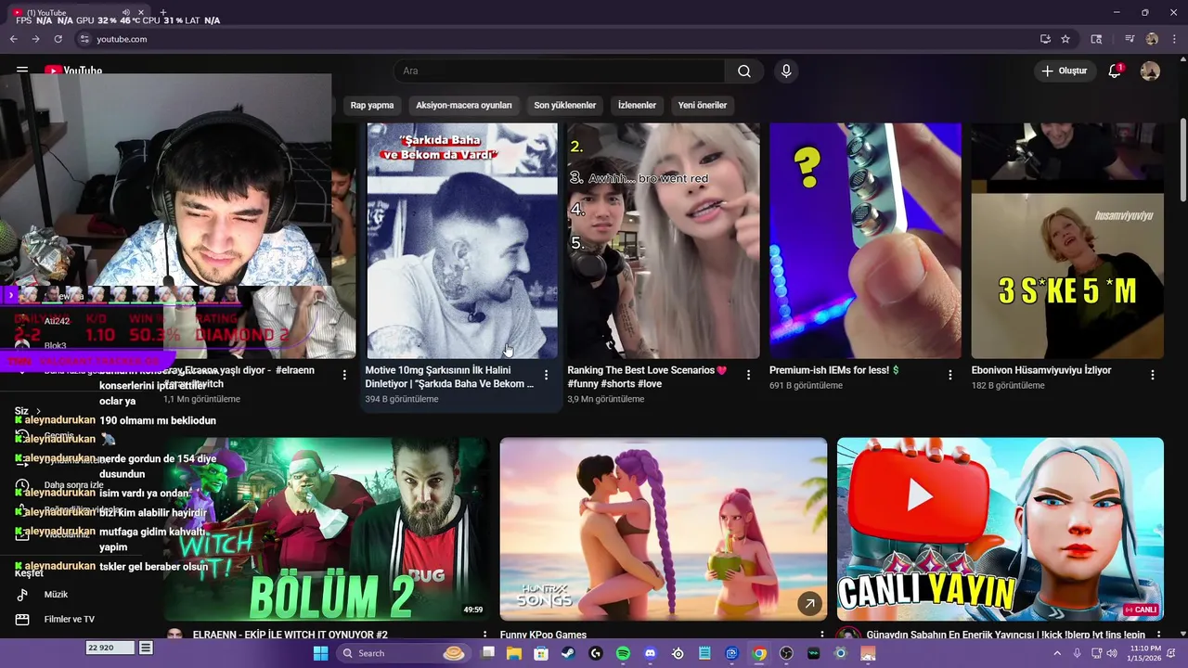Screen dimensions: 1188x668
Task: Select the Son yüklenenler chip
Action: 565,106
